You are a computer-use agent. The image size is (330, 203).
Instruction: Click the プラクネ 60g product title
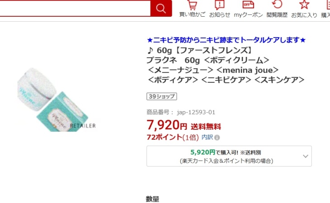226,65
